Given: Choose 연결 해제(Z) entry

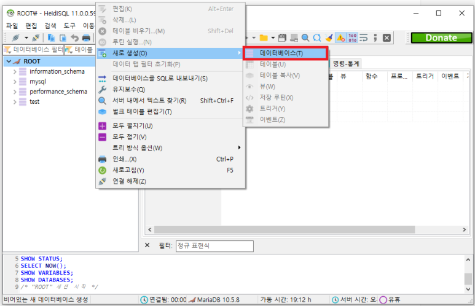Looking at the screenshot, I should 171,181.
